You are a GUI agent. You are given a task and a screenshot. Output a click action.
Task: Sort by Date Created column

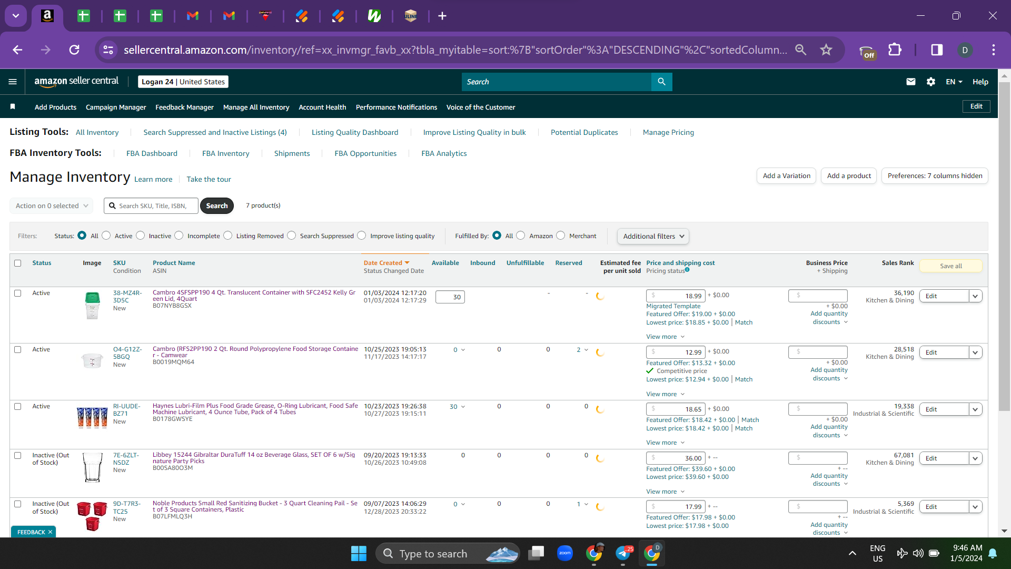point(386,263)
